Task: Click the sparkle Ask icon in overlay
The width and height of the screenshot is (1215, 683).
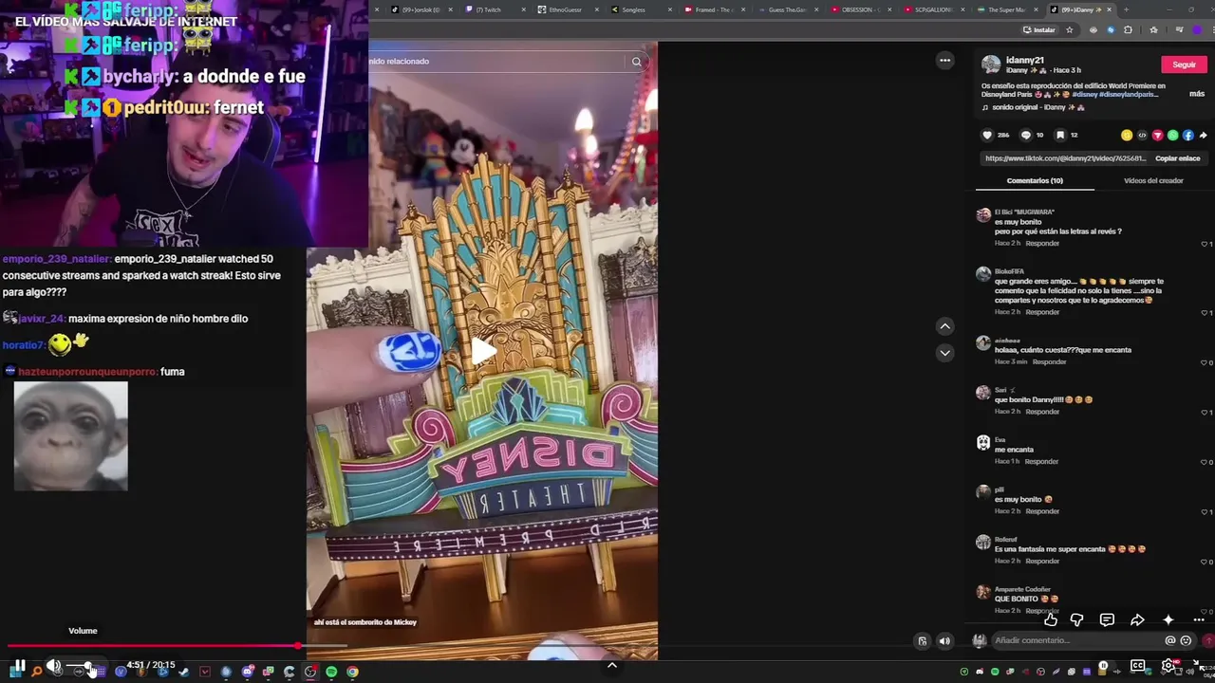Action: click(x=1168, y=619)
